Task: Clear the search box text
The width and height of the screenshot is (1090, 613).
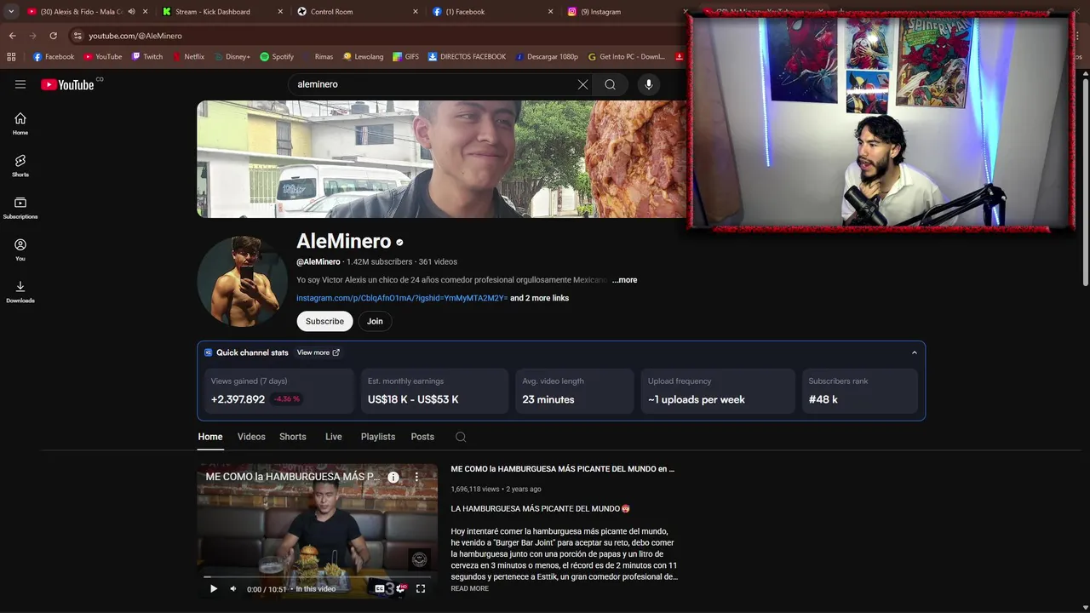Action: 582,84
